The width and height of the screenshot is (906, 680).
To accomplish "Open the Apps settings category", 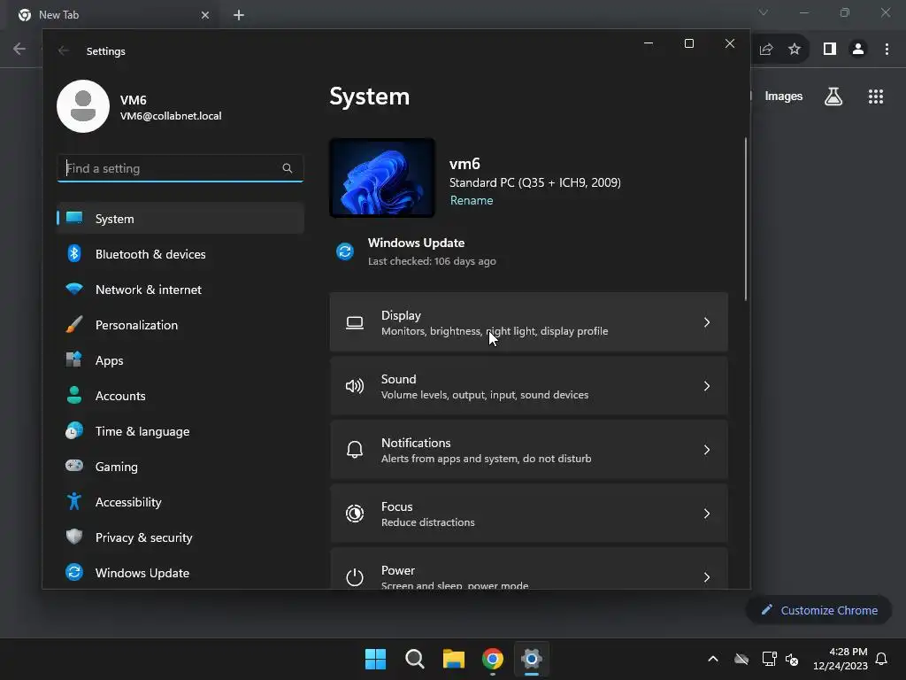I will [180, 360].
